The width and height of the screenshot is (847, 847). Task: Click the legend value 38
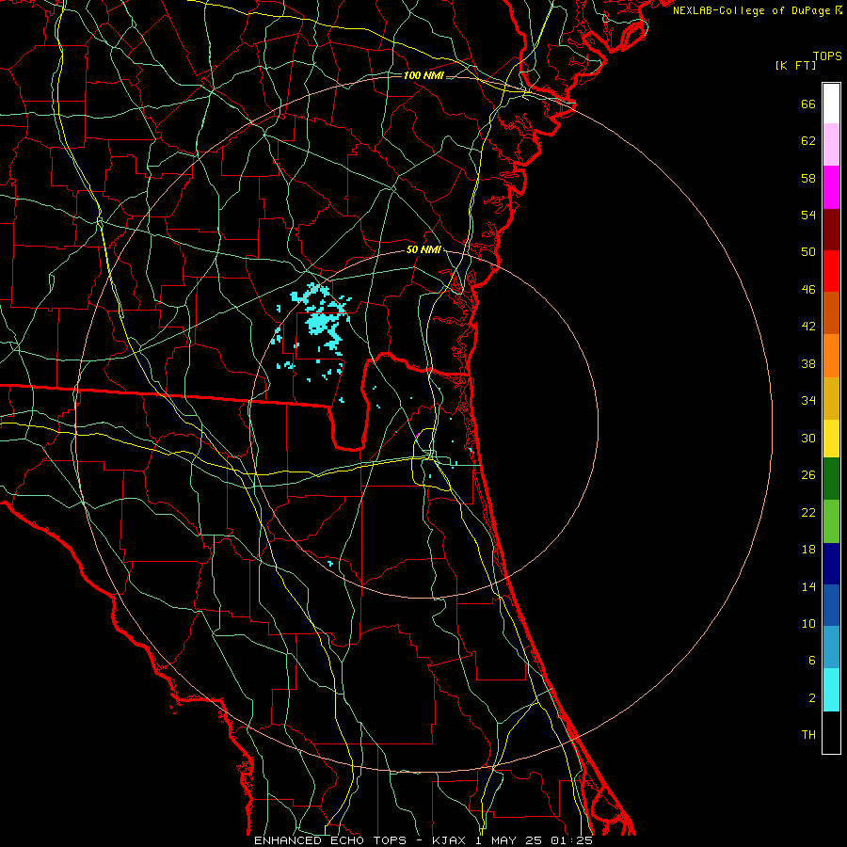point(808,363)
